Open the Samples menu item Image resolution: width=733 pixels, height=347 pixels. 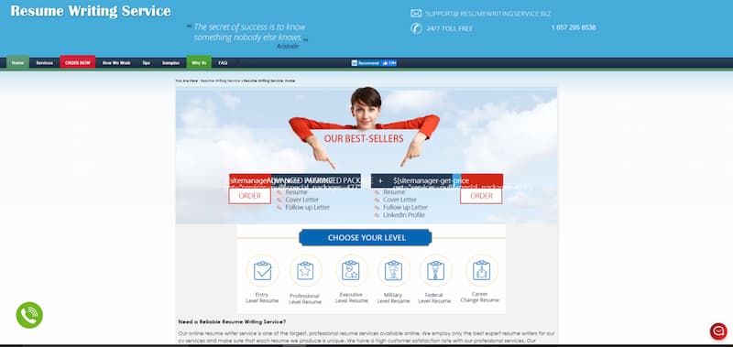[170, 62]
